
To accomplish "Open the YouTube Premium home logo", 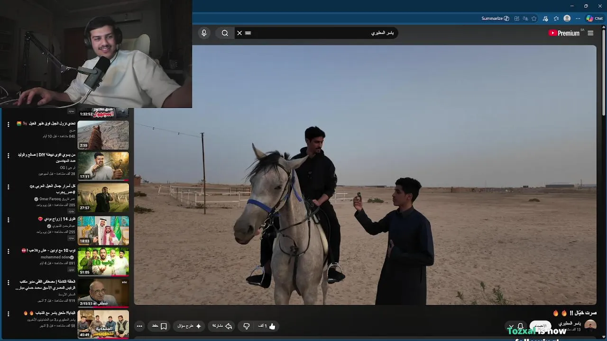I will click(564, 33).
